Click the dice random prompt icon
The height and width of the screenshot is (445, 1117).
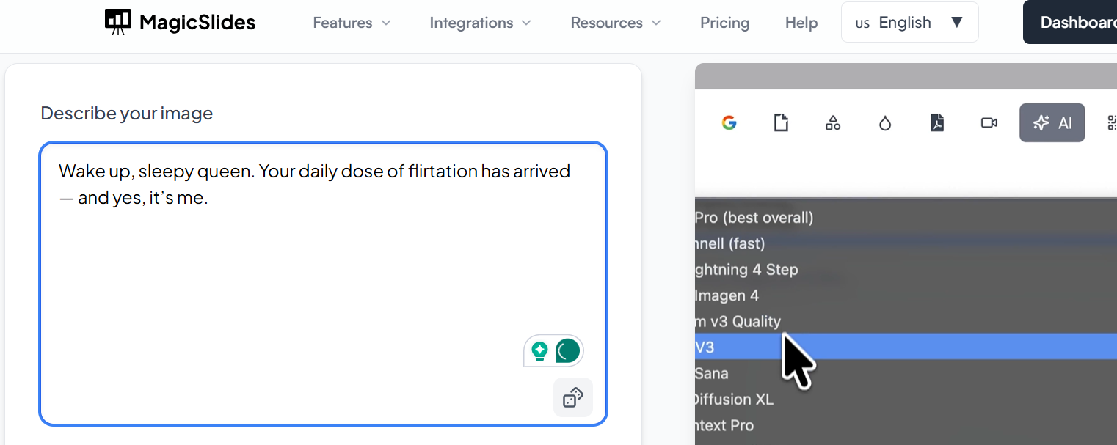pyautogui.click(x=572, y=397)
